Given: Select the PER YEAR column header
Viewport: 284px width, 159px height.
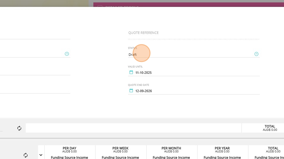Looking at the screenshot, I should pos(222,148).
